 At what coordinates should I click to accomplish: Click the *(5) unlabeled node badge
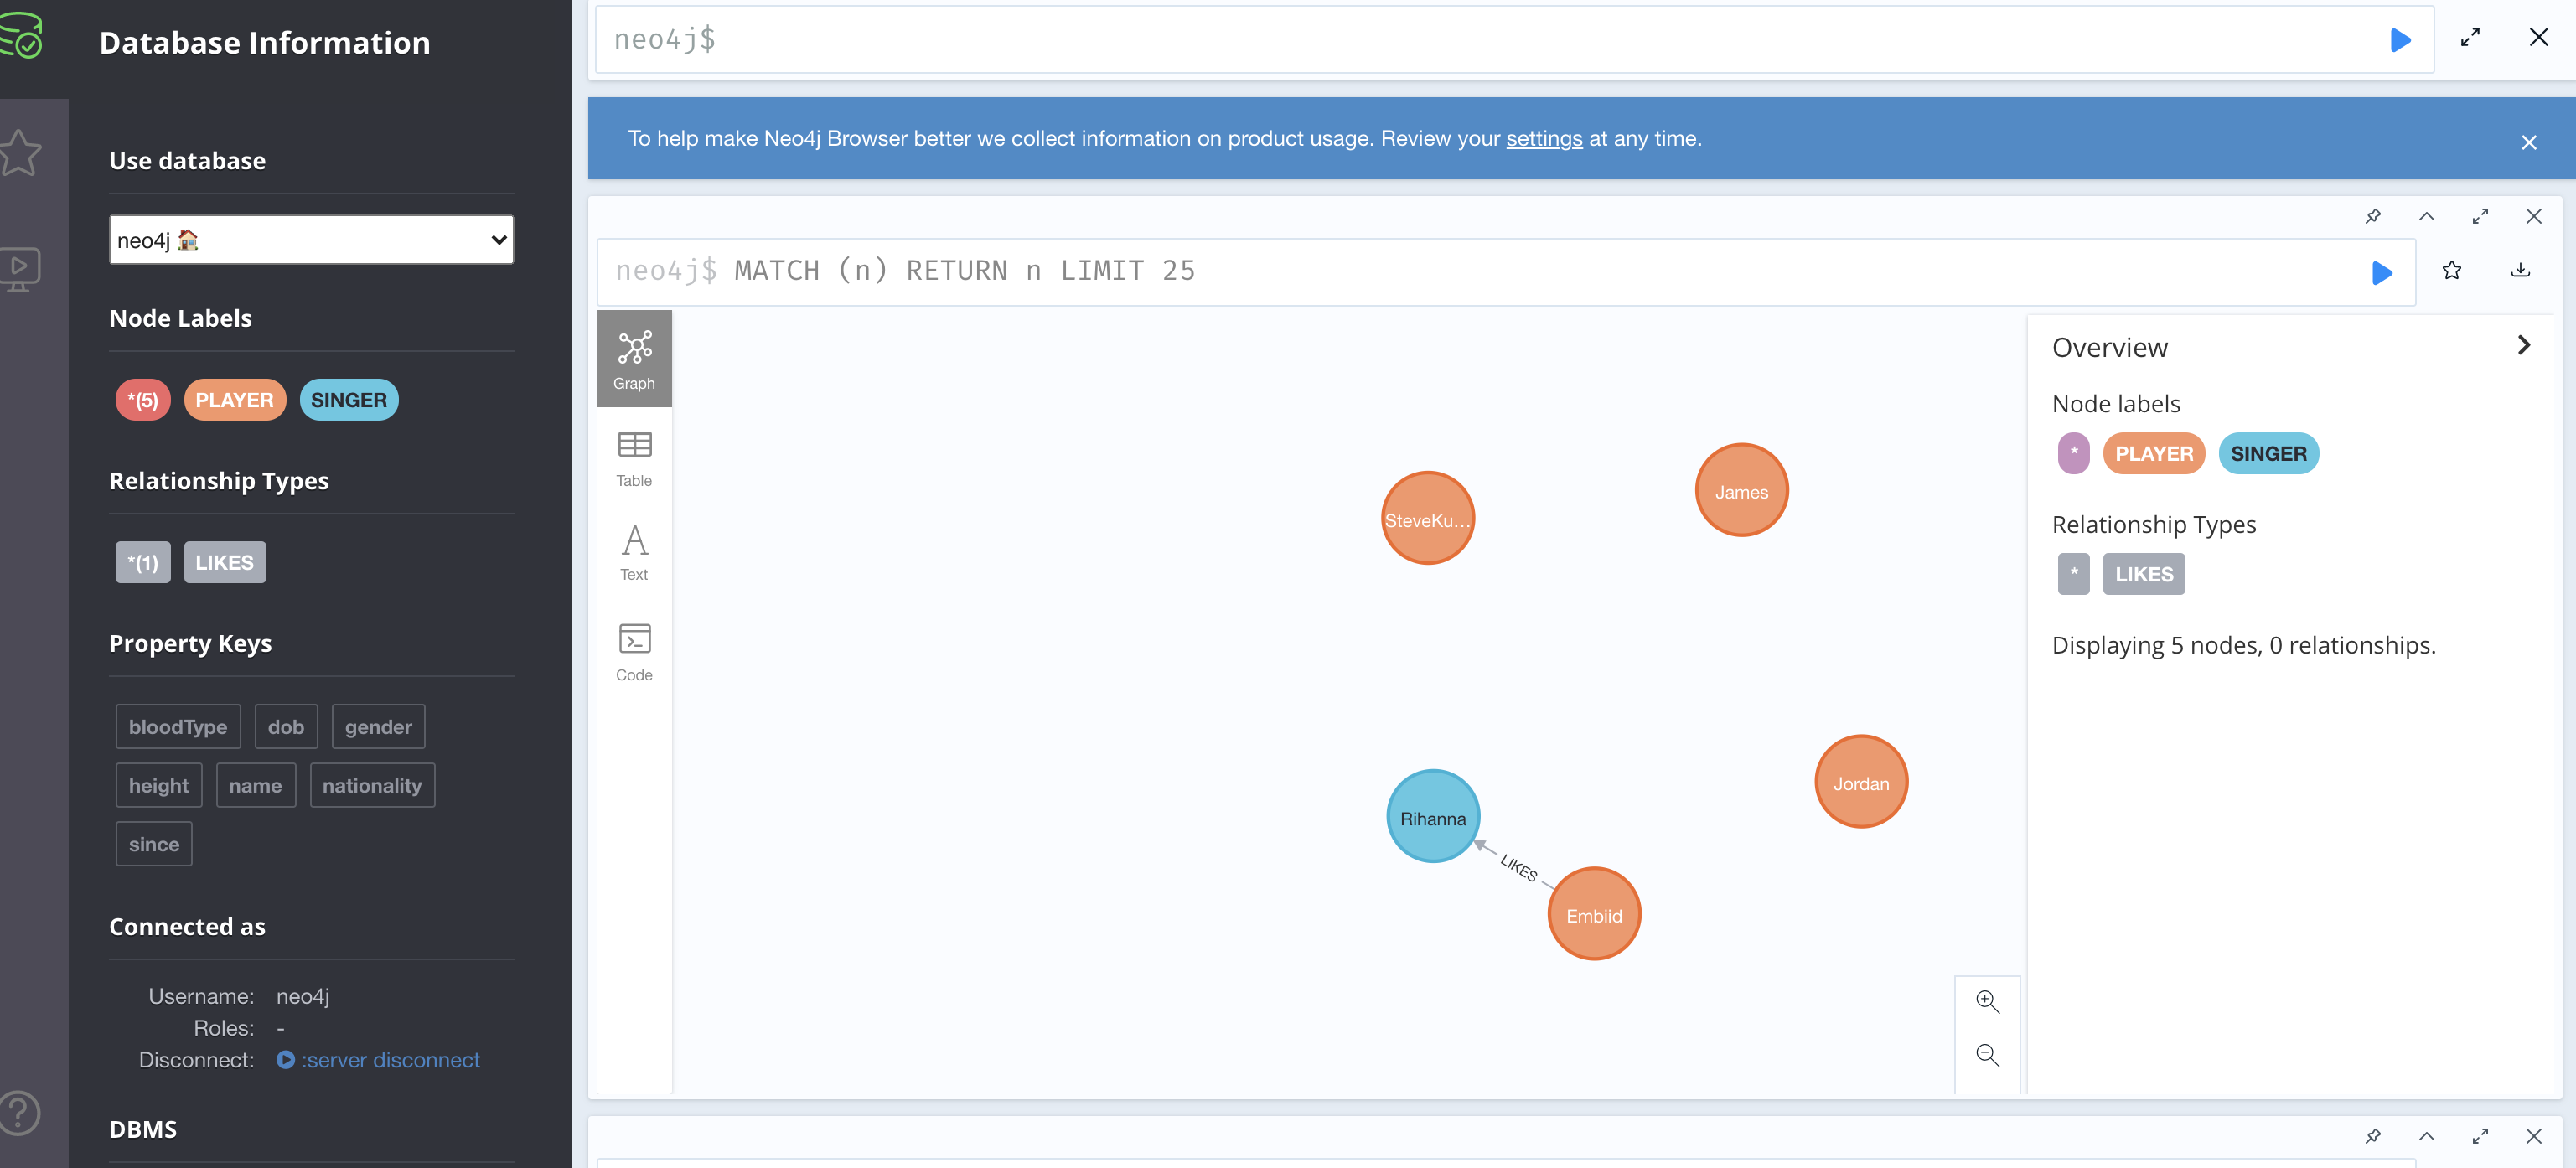coord(142,399)
